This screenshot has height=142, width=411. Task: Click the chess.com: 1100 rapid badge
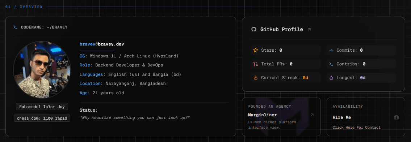click(42, 118)
